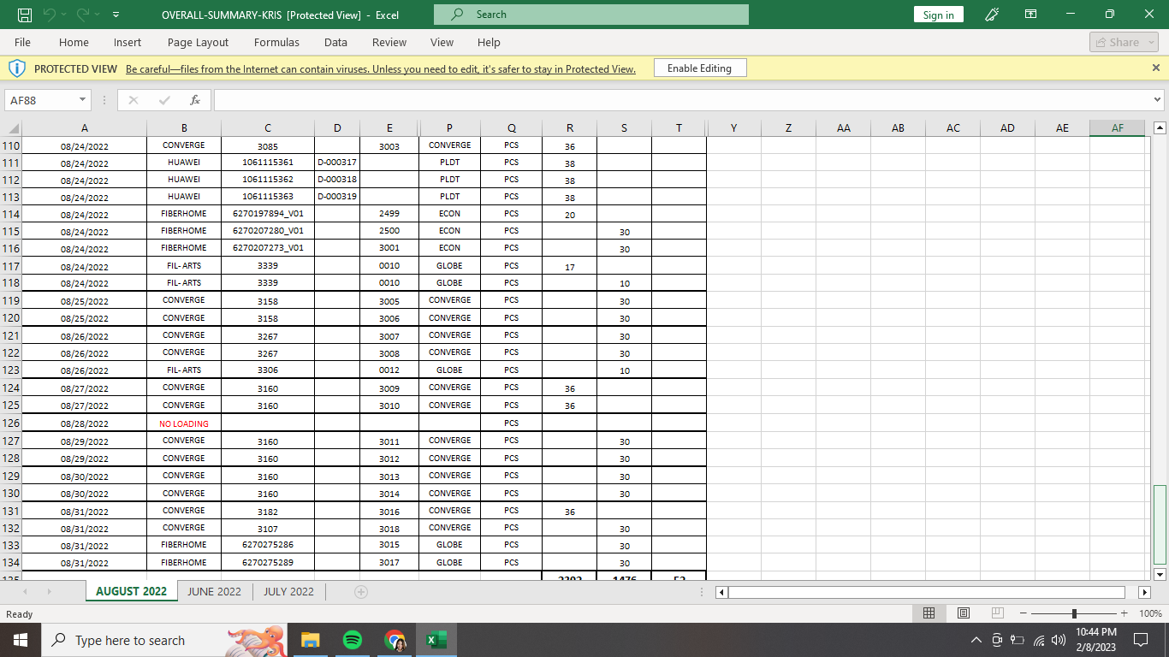This screenshot has height=657, width=1169.
Task: Click the Sign in button
Action: pos(939,15)
